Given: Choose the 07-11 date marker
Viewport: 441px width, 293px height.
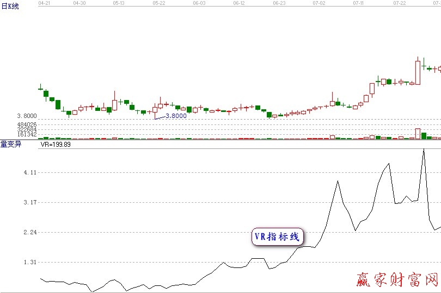Looking at the screenshot, I should point(359,3).
